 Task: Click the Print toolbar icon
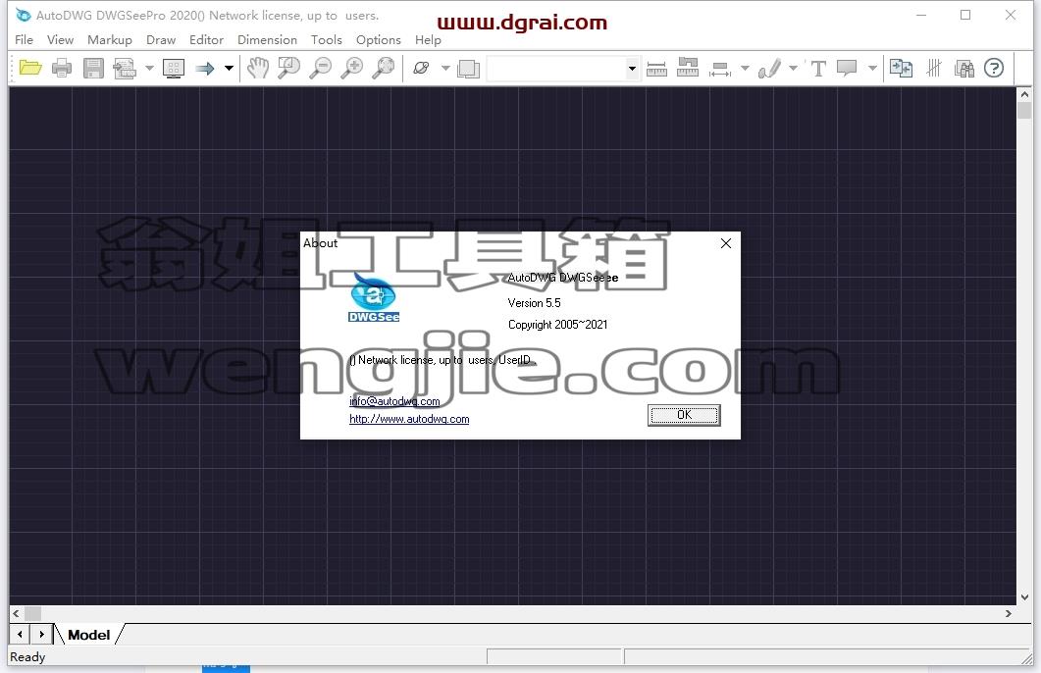click(x=62, y=68)
